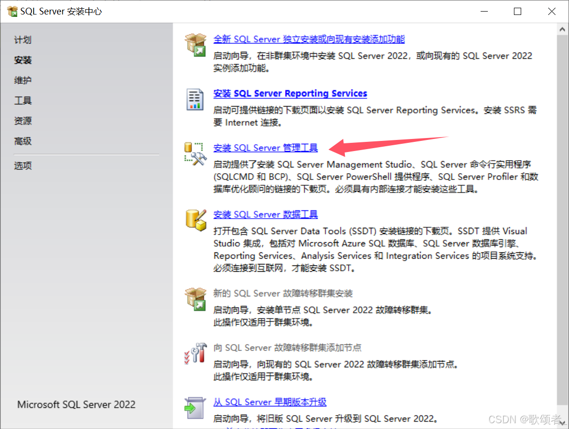This screenshot has height=429, width=569.
Task: Click the new standalone installation box icon
Action: (x=195, y=44)
